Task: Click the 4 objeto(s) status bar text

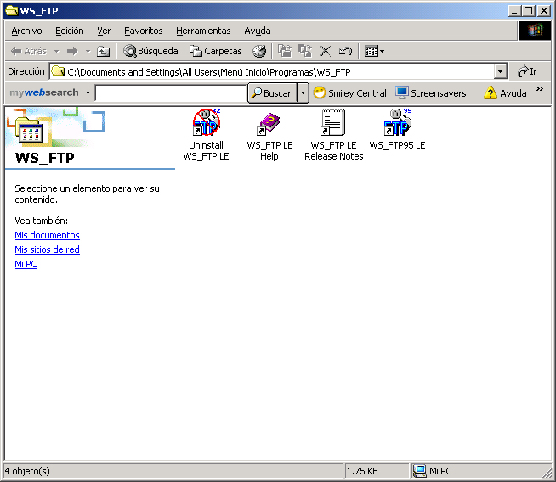Action: [27, 471]
